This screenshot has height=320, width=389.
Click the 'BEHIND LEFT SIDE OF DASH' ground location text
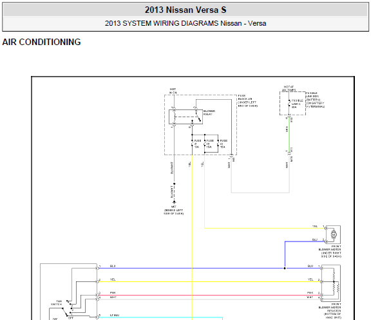point(174,212)
